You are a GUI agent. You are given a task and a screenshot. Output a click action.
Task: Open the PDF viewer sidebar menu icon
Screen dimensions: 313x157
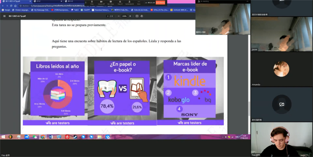coord(4,16)
